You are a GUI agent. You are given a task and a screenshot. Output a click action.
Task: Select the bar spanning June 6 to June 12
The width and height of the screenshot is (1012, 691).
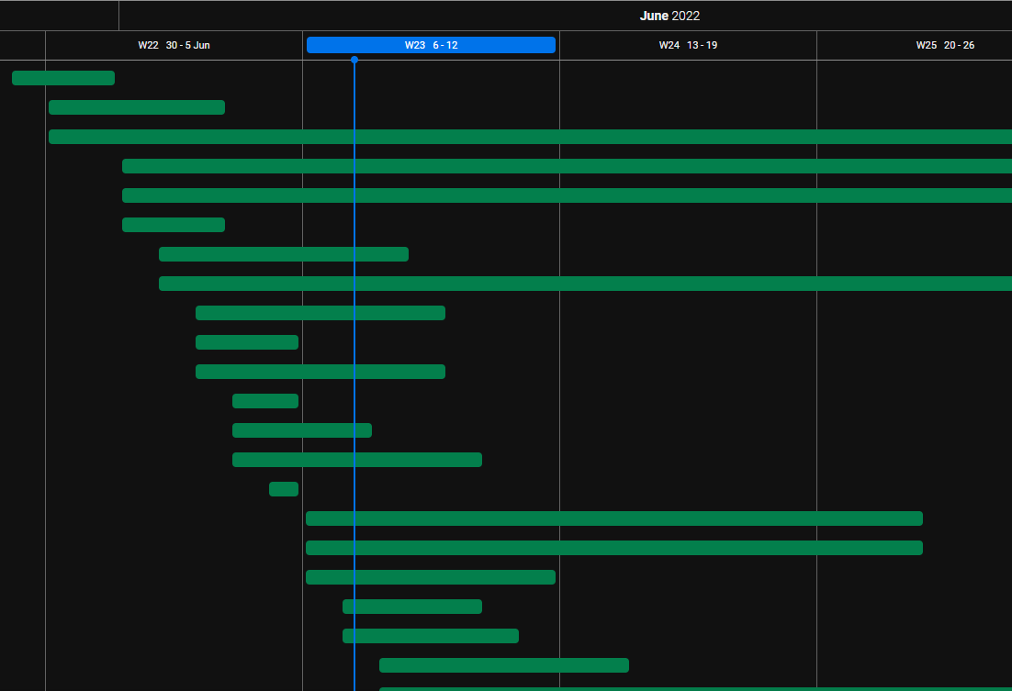coord(431,577)
